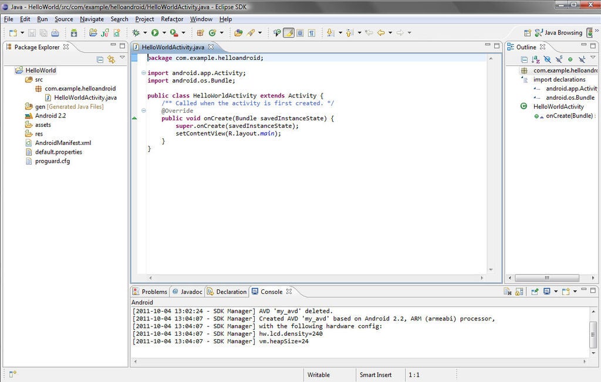
Task: Collapse all items in Package Explorer
Action: click(x=100, y=59)
